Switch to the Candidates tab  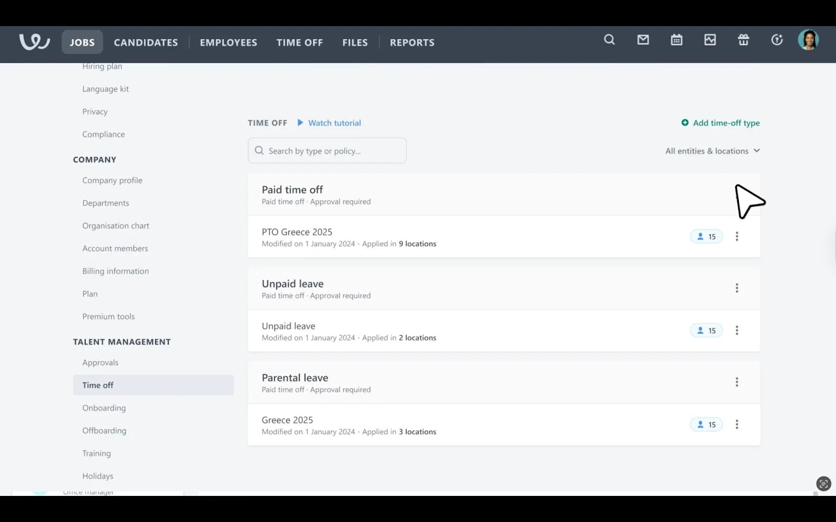click(146, 42)
